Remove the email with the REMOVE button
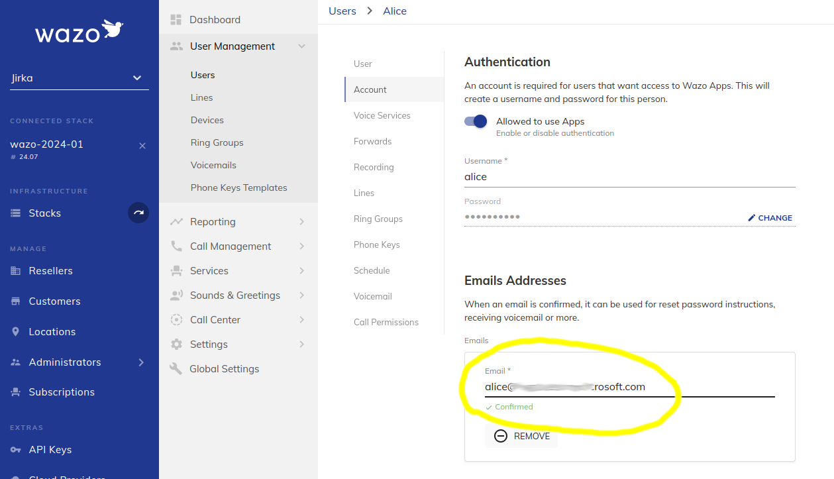 521,436
